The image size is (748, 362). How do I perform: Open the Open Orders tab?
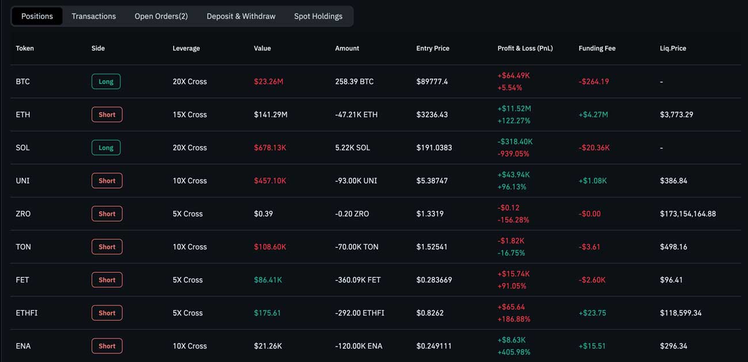[161, 16]
